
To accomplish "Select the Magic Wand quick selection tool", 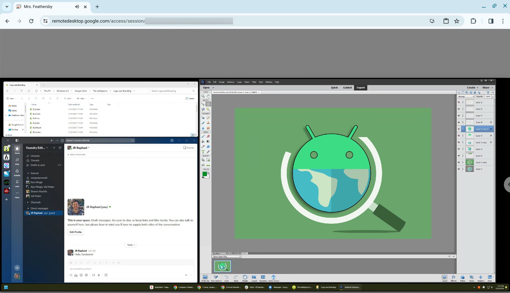I will click(208, 109).
